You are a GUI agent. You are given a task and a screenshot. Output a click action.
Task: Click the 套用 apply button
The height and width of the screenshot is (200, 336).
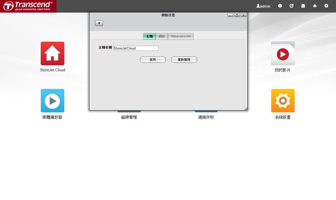pyautogui.click(x=153, y=60)
